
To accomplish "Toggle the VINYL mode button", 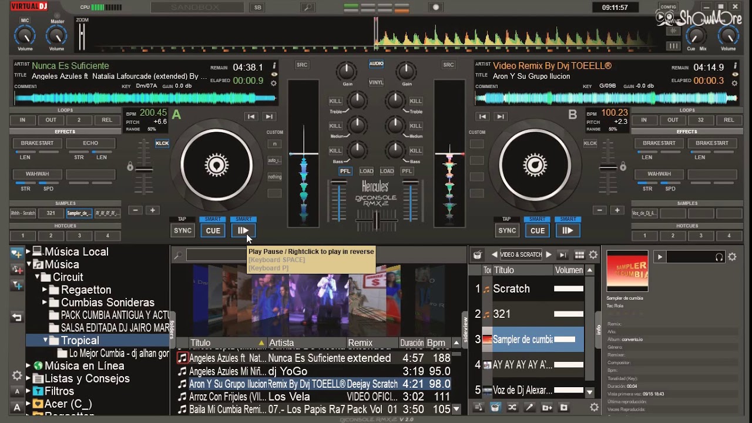I will click(376, 82).
